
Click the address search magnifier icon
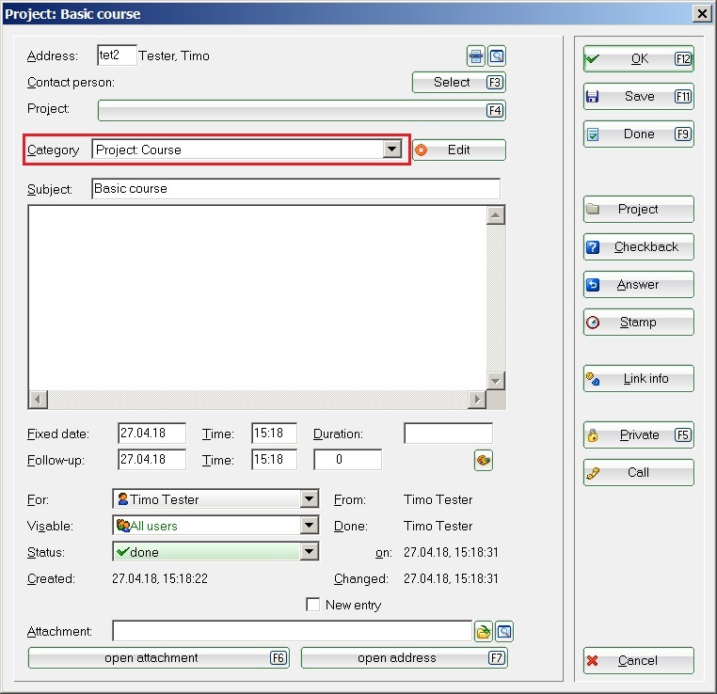[x=497, y=56]
